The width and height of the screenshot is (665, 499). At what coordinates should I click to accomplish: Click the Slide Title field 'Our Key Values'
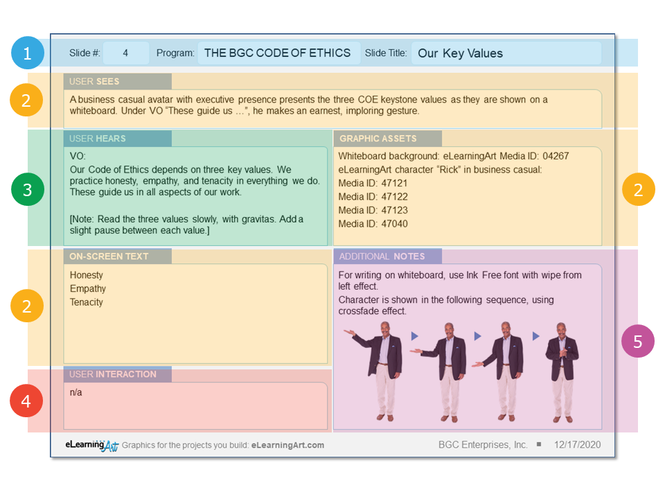click(x=506, y=53)
